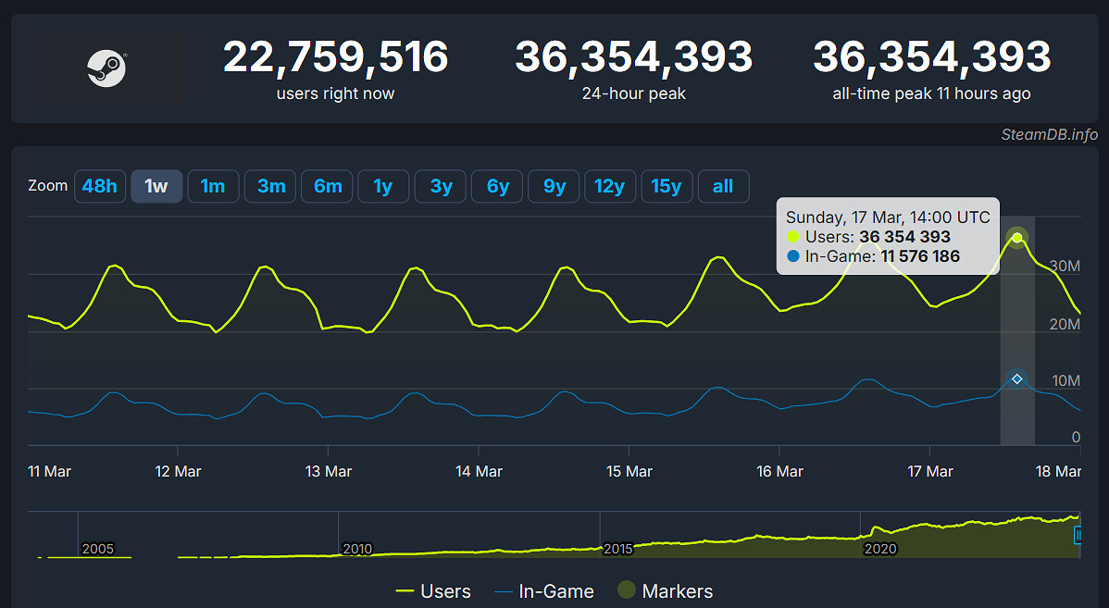Click the In-Game diamond marker on the chart

tap(1017, 378)
